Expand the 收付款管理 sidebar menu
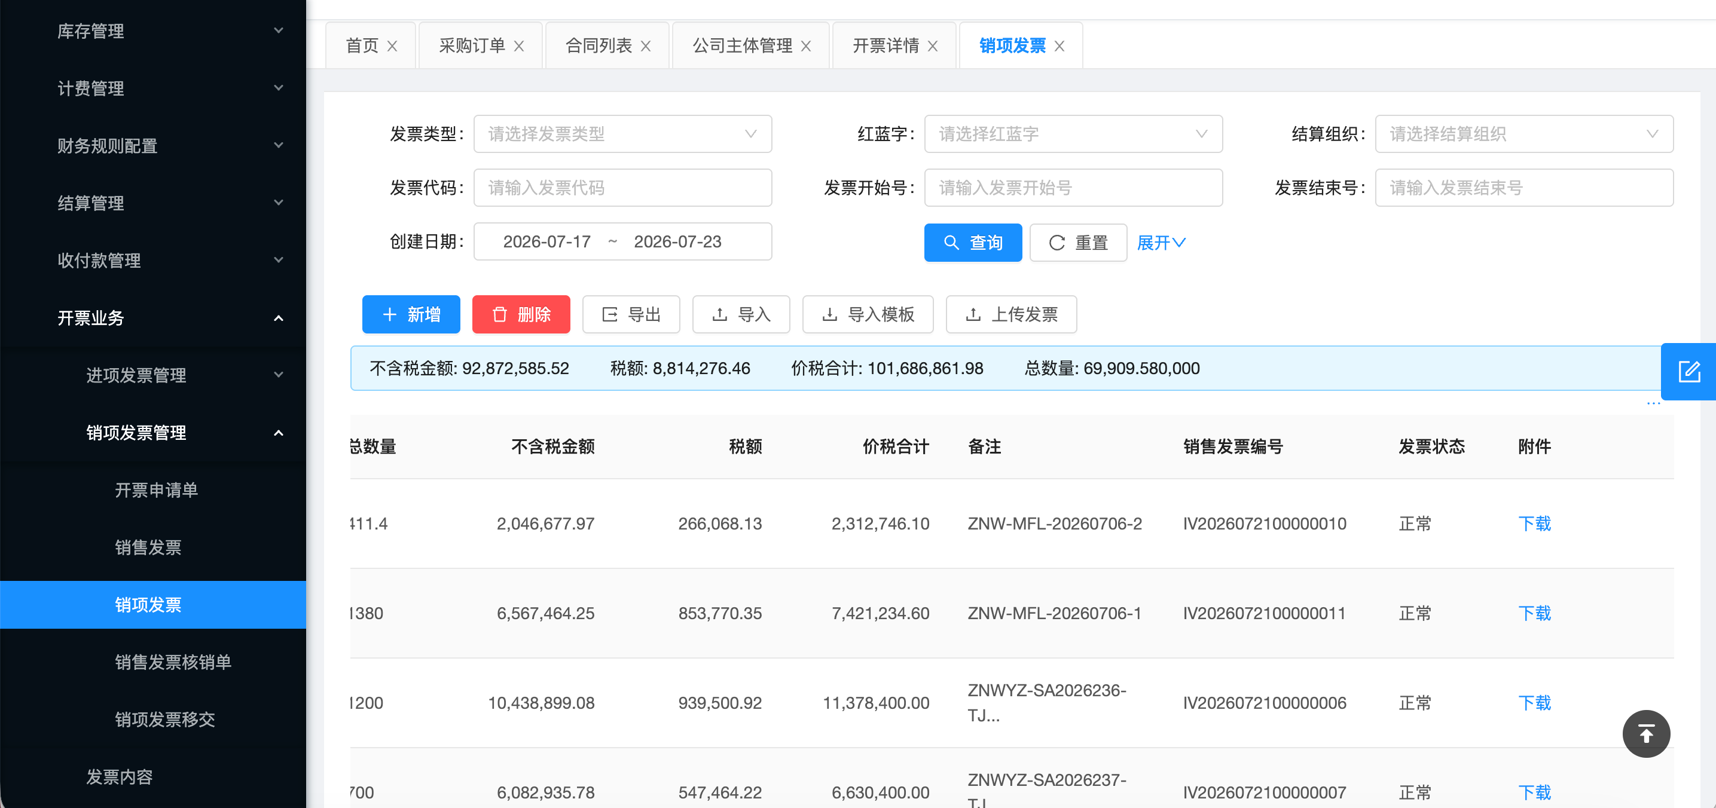 (153, 259)
